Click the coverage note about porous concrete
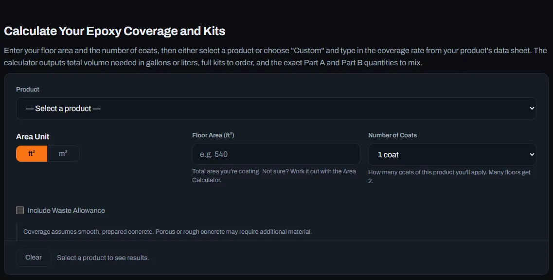 click(167, 232)
